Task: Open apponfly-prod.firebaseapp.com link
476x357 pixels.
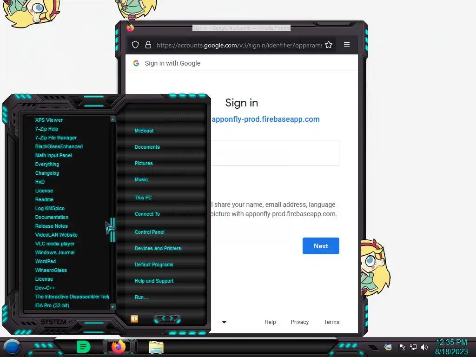Action: click(x=265, y=119)
